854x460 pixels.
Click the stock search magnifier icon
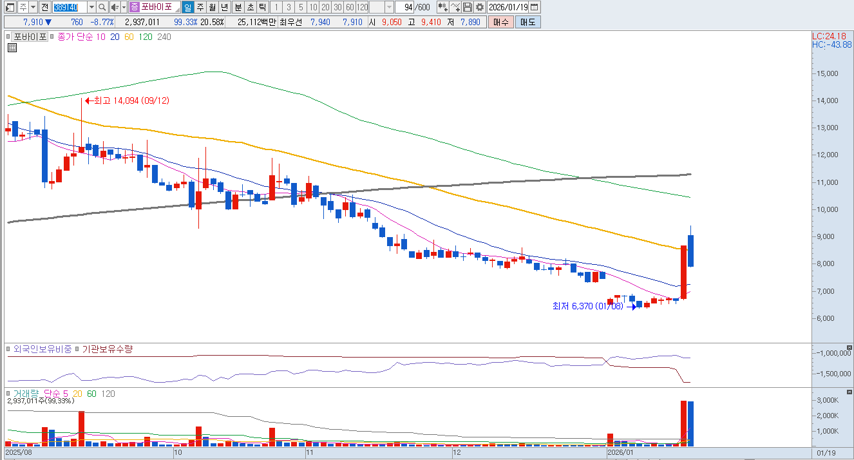click(x=102, y=7)
